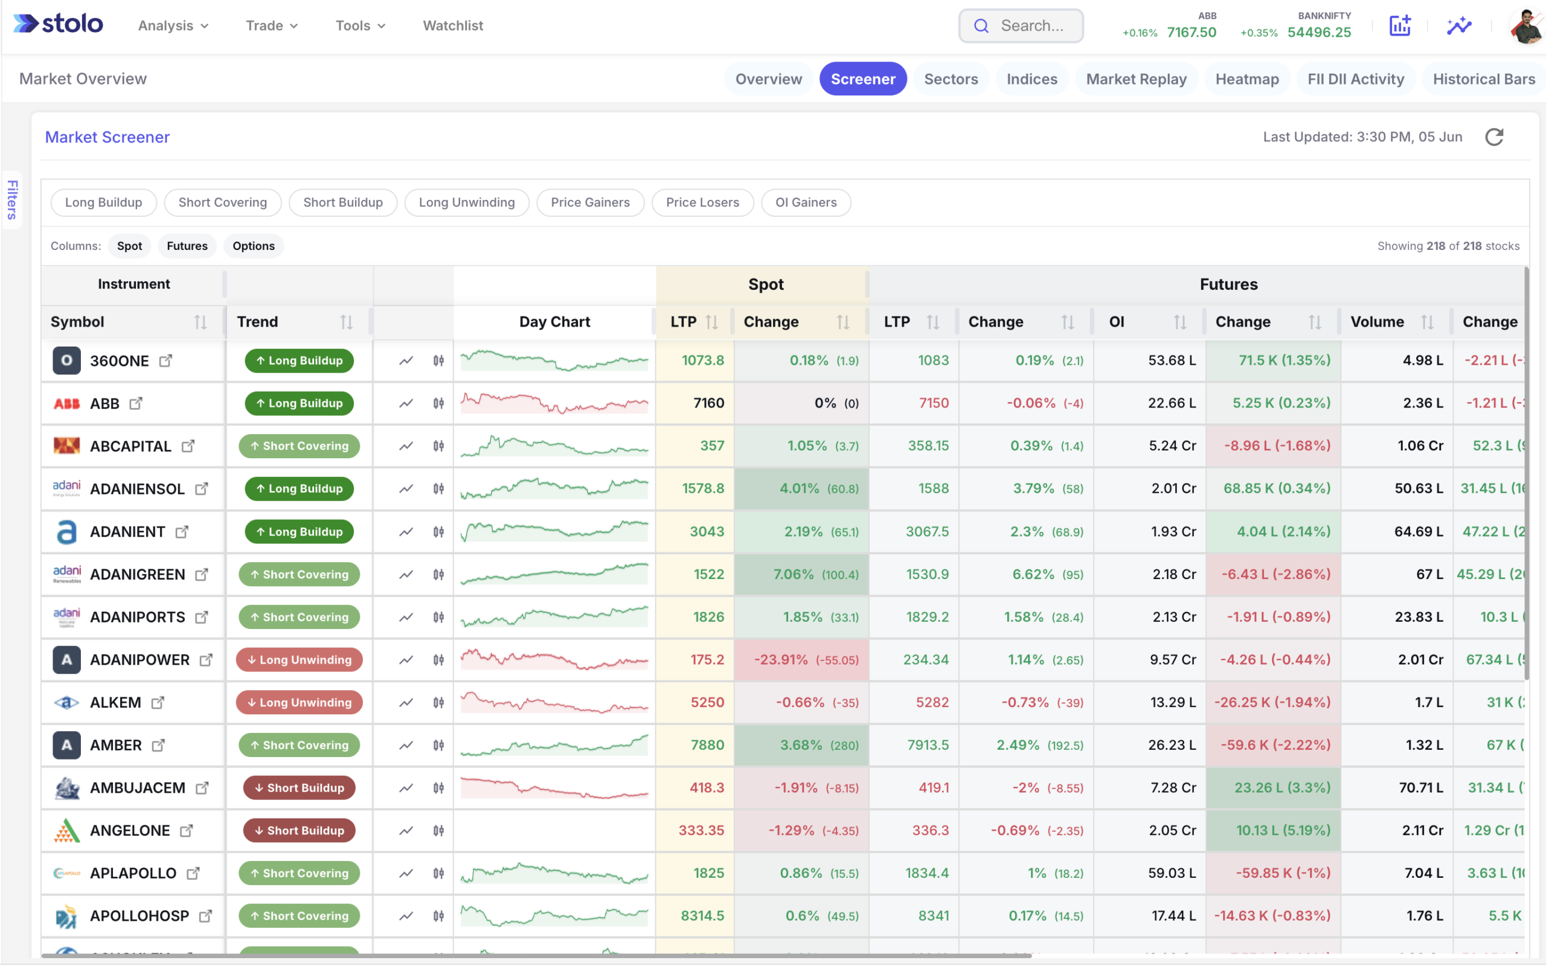Open the user profile avatar
Image resolution: width=1546 pixels, height=966 pixels.
click(x=1527, y=26)
